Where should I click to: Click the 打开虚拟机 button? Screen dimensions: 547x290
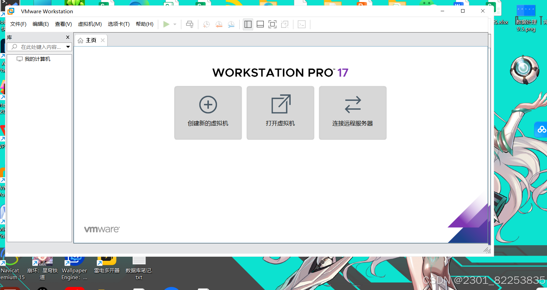pyautogui.click(x=280, y=113)
